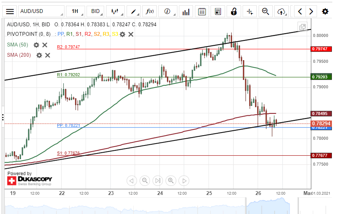Open the info icon dropdown
This screenshot has width=338, height=214.
coord(167,11)
